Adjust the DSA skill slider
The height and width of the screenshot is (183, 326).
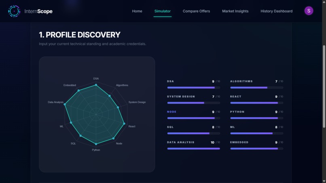coord(194,88)
